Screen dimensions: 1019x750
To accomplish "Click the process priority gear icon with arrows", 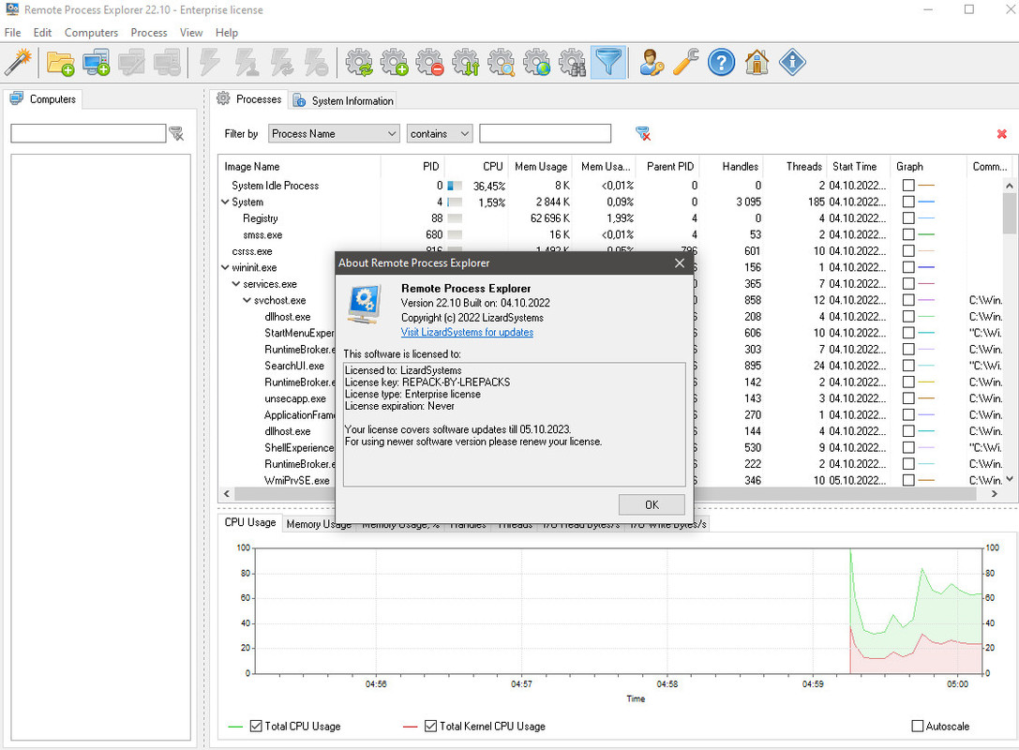I will 465,63.
